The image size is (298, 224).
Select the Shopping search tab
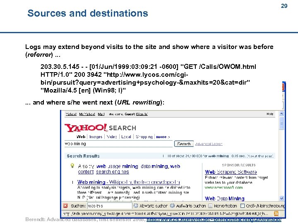(x=144, y=137)
